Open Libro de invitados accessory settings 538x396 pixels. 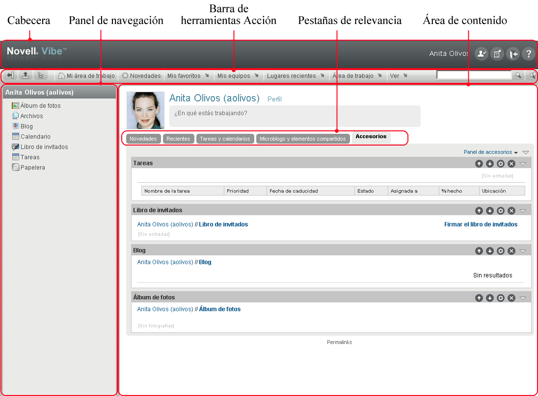(501, 211)
